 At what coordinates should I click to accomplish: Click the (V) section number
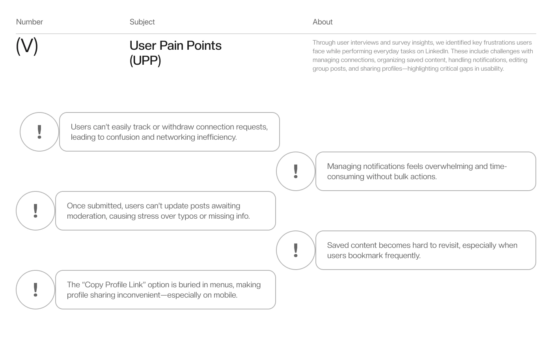tap(27, 46)
